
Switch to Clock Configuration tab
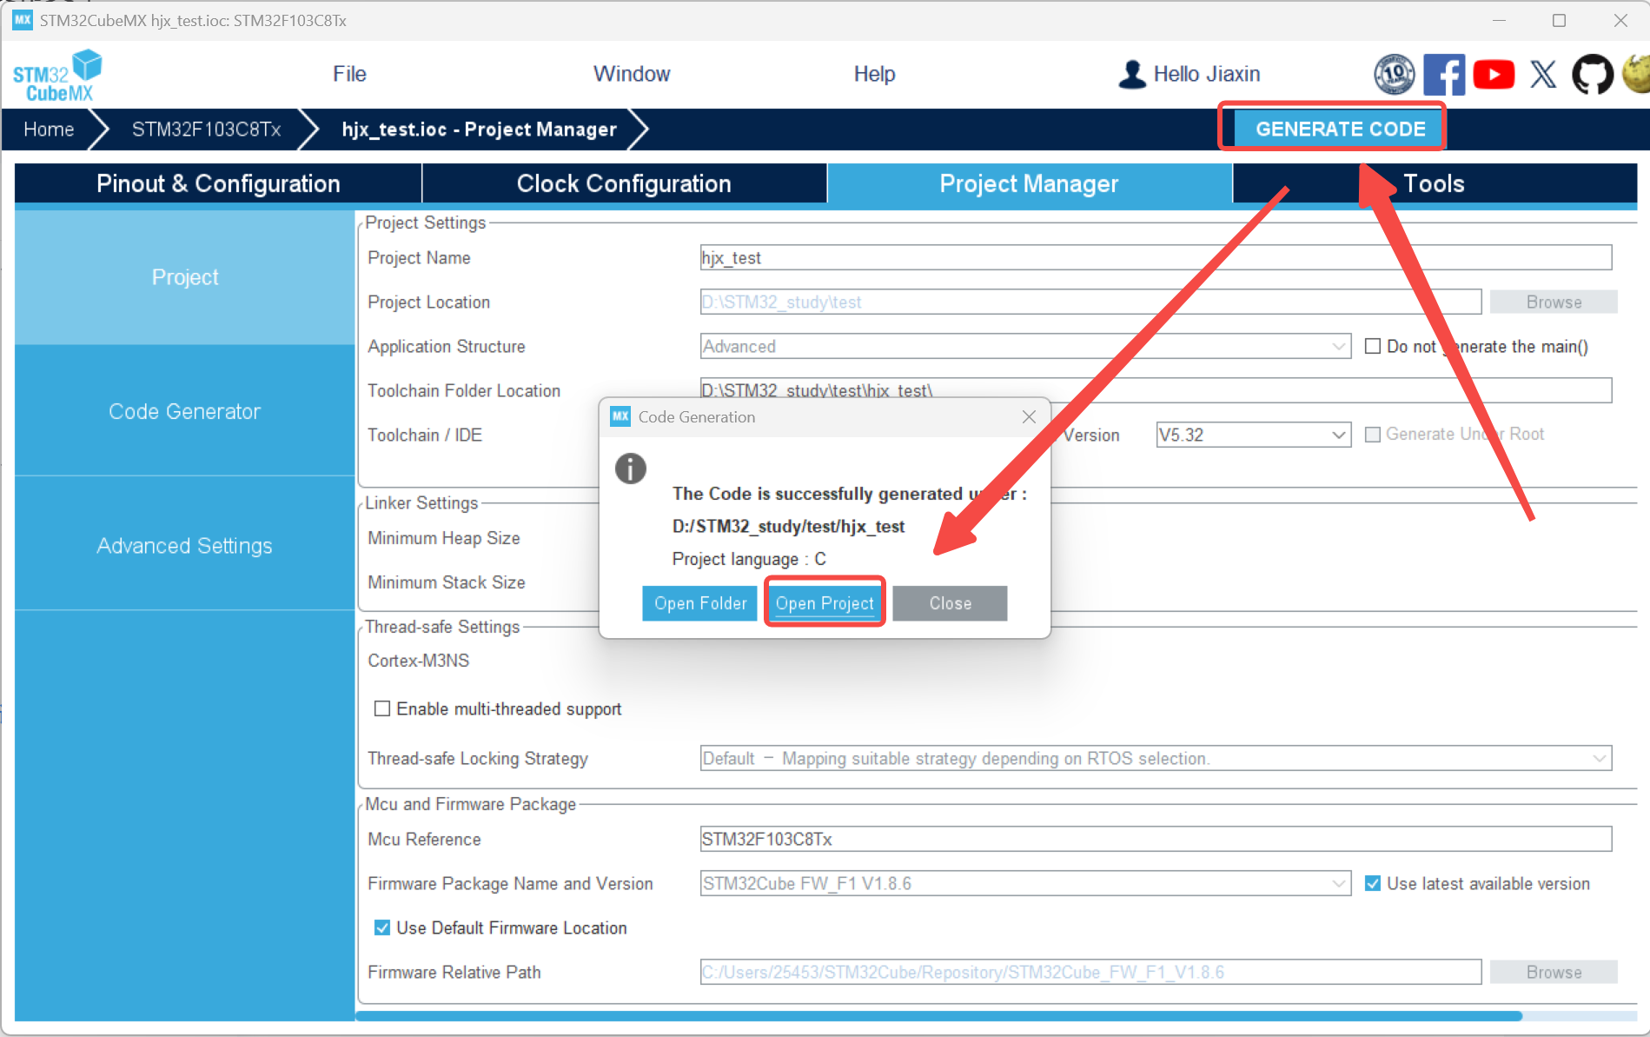[x=624, y=183]
